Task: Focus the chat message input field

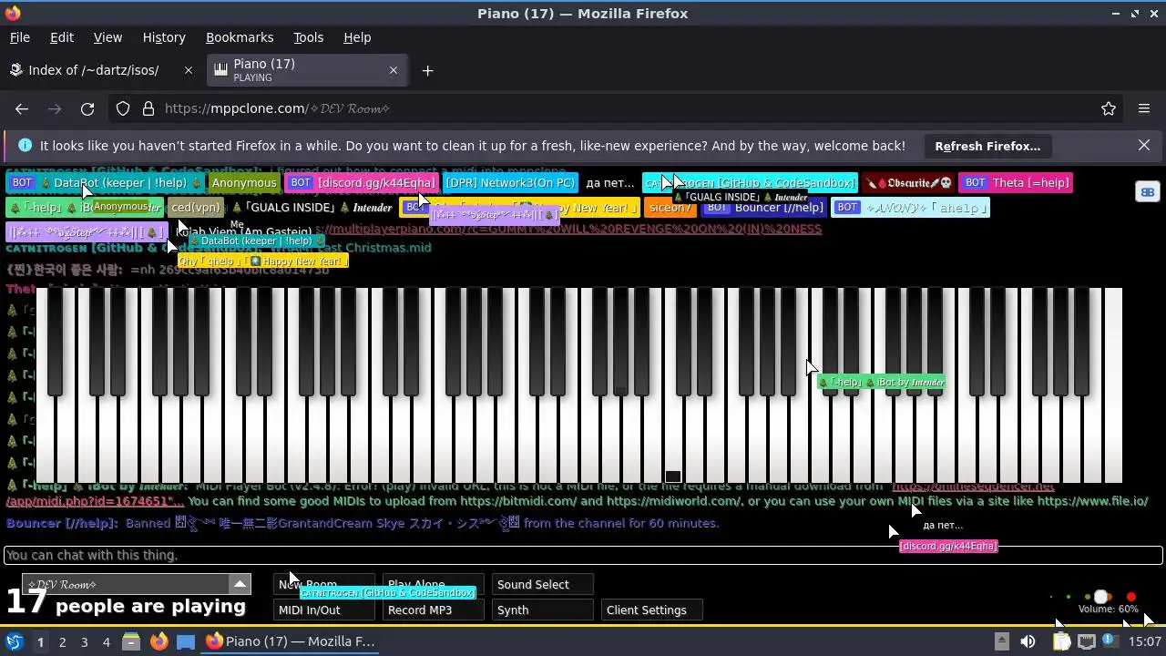Action: click(583, 555)
